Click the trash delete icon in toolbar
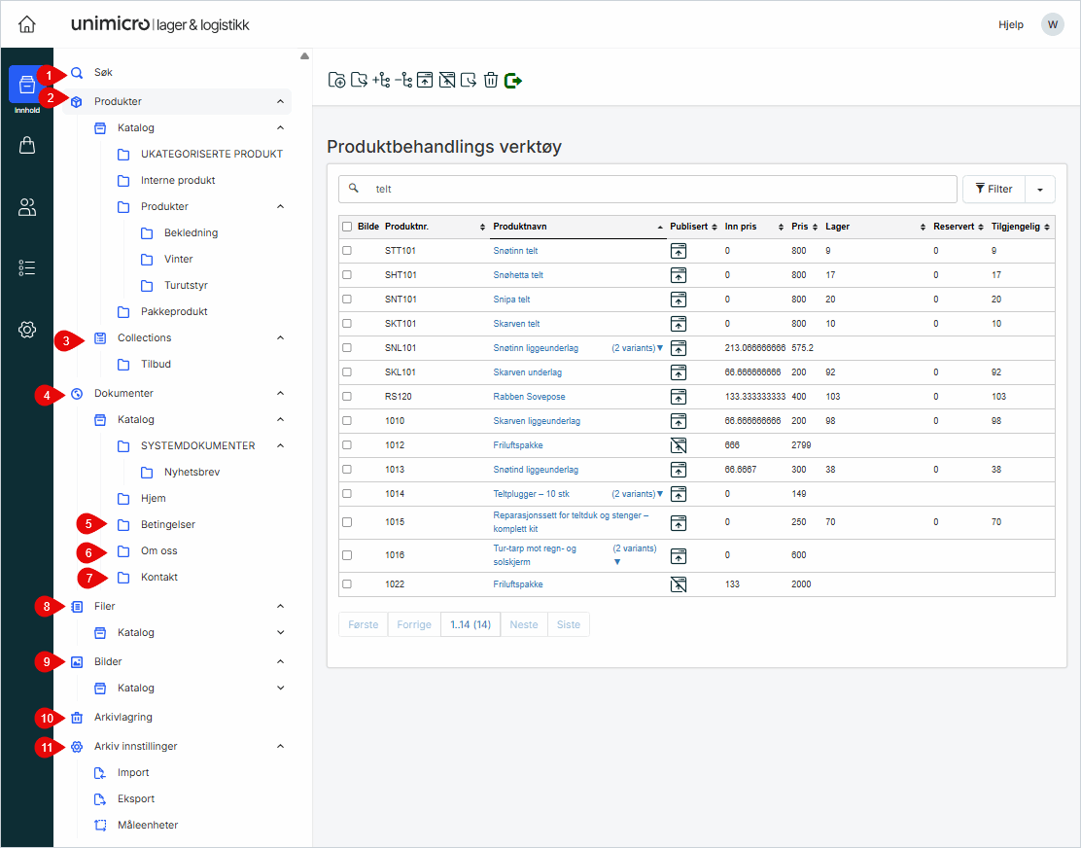This screenshot has height=848, width=1081. coord(491,80)
